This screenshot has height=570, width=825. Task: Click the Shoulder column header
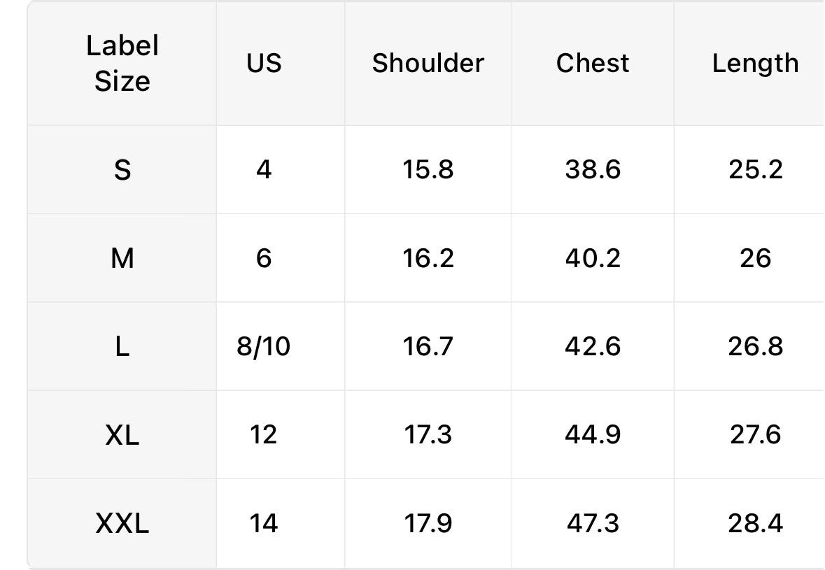tap(428, 64)
